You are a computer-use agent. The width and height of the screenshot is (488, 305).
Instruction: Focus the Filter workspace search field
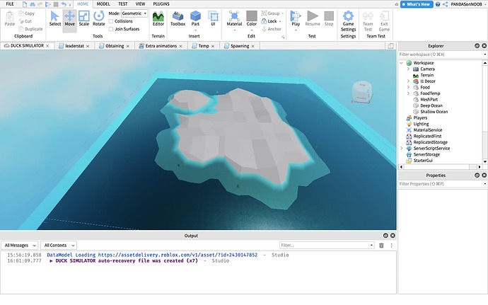click(441, 54)
